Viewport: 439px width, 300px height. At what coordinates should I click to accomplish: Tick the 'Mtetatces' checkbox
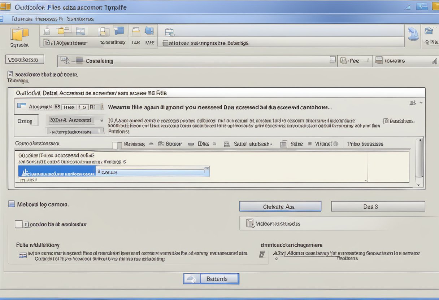point(117,145)
